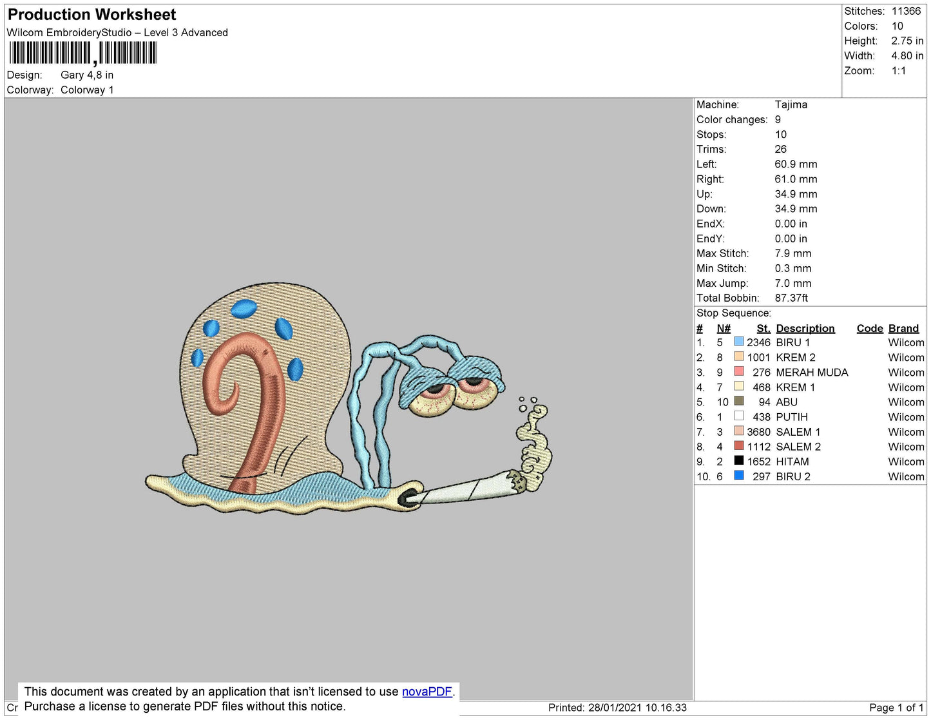The image size is (931, 720).
Task: Click the Max Jump value '7.0 mm'
Action: click(x=793, y=283)
